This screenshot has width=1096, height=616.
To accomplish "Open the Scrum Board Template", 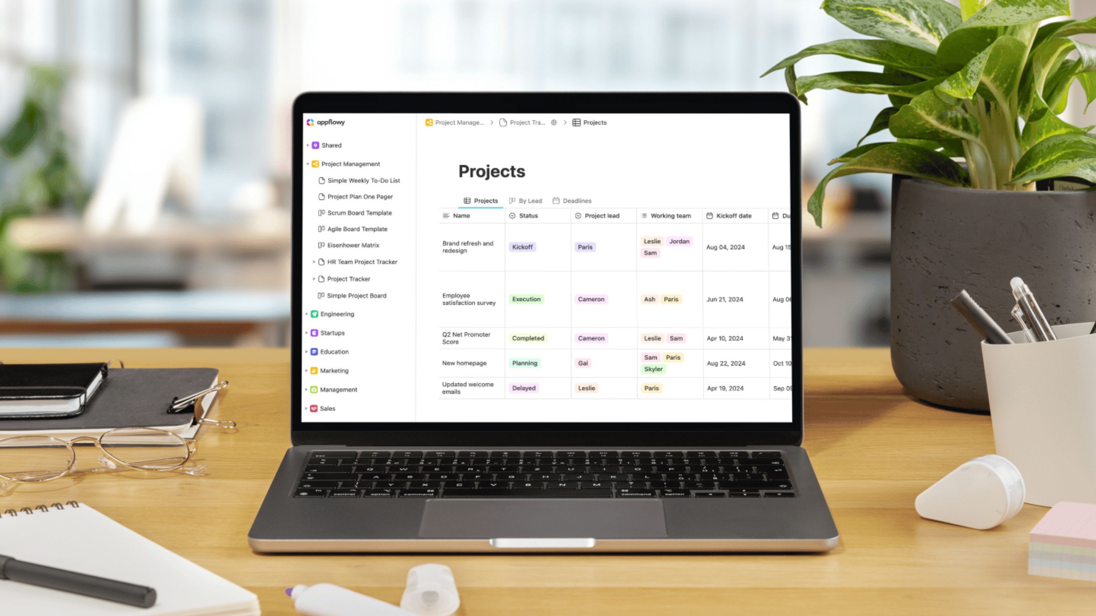I will point(359,213).
